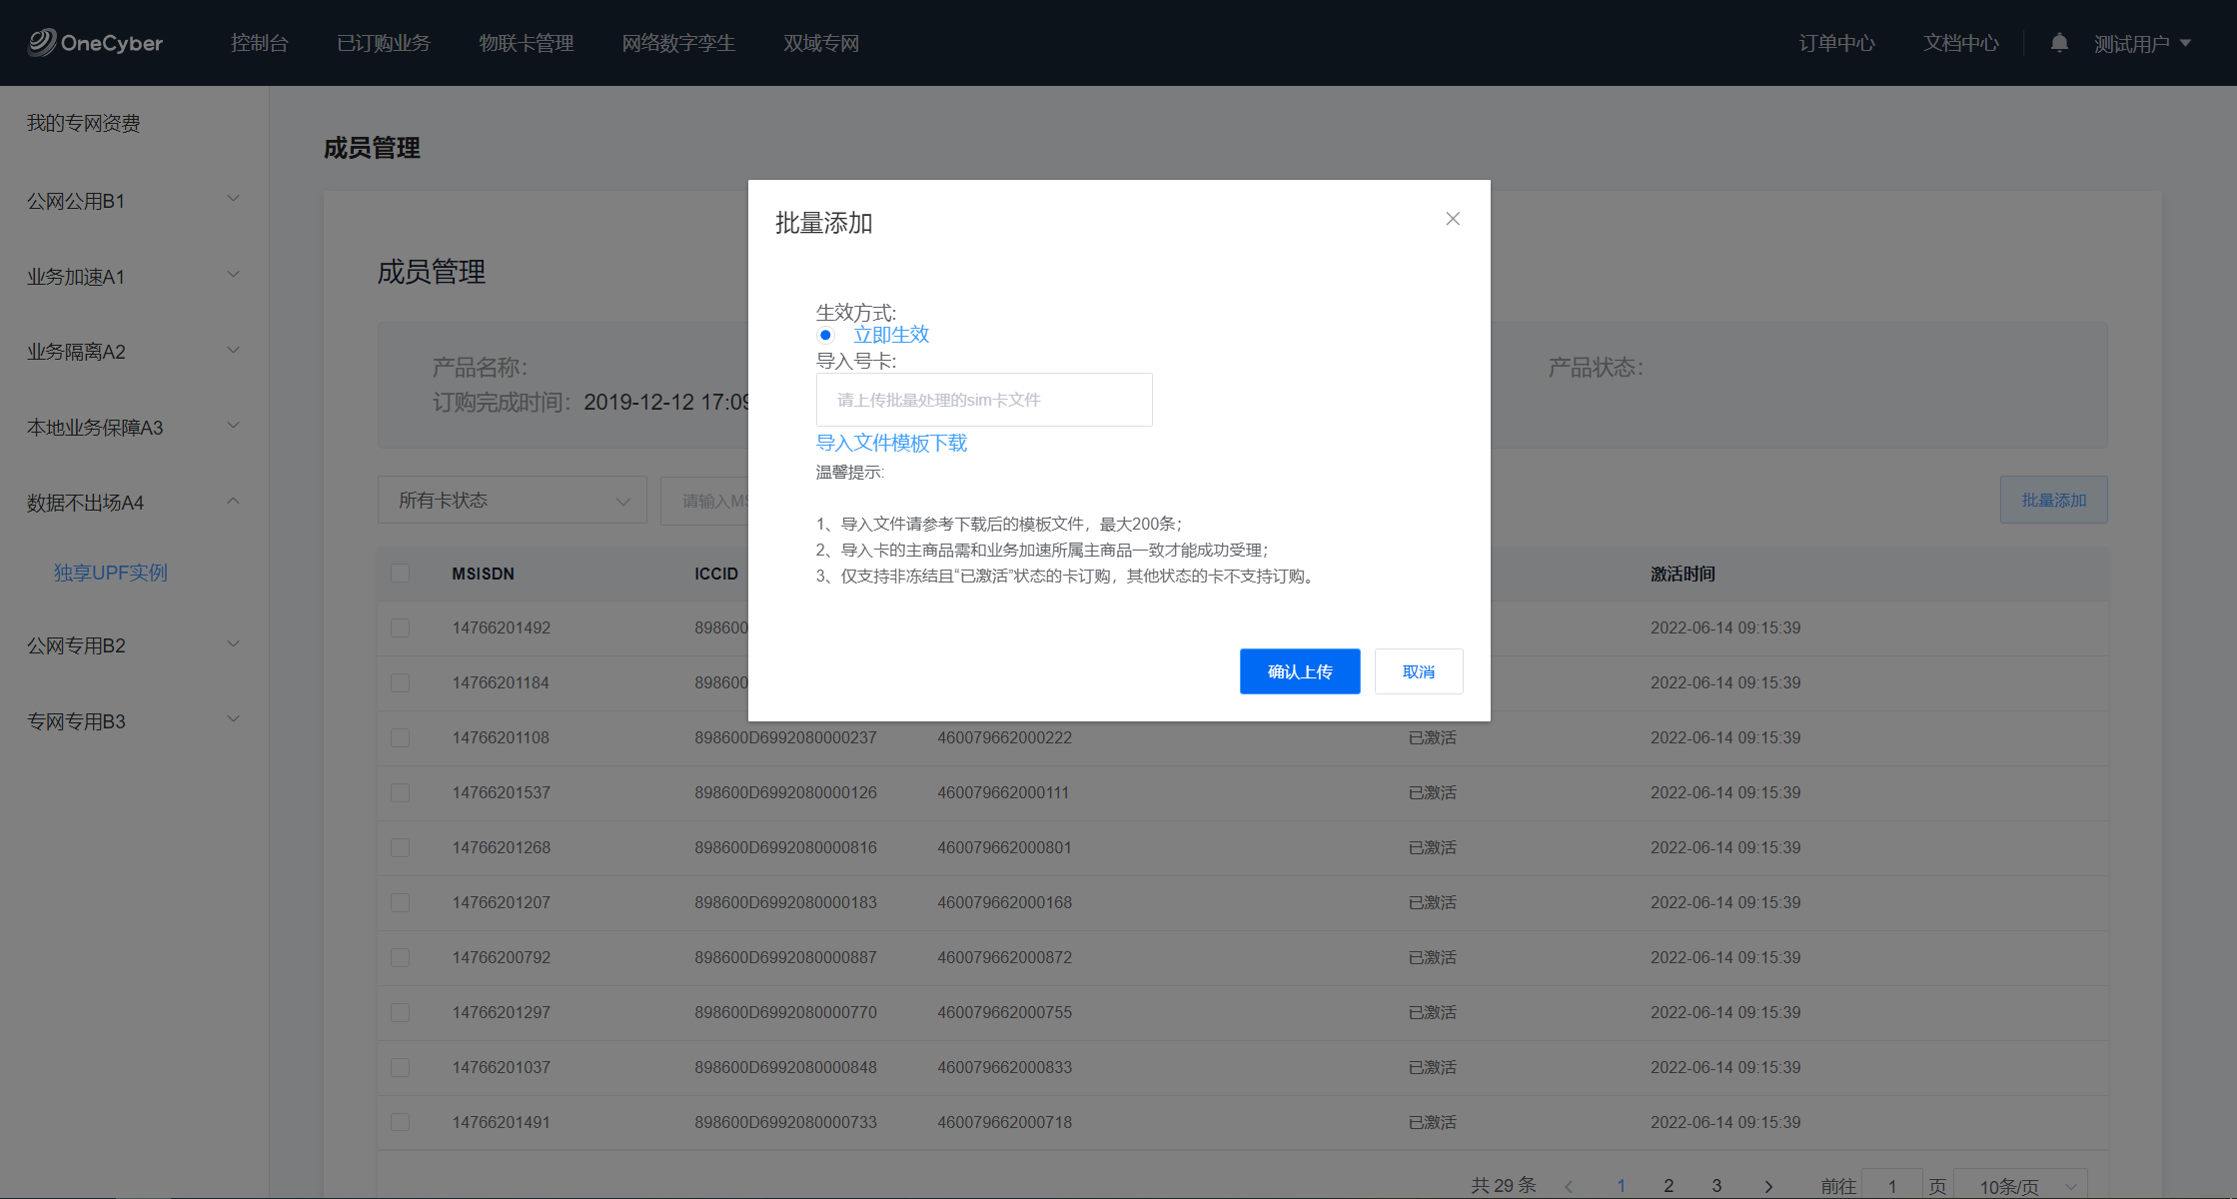Click the sim card file upload field
Viewport: 2237px width, 1199px height.
[983, 400]
